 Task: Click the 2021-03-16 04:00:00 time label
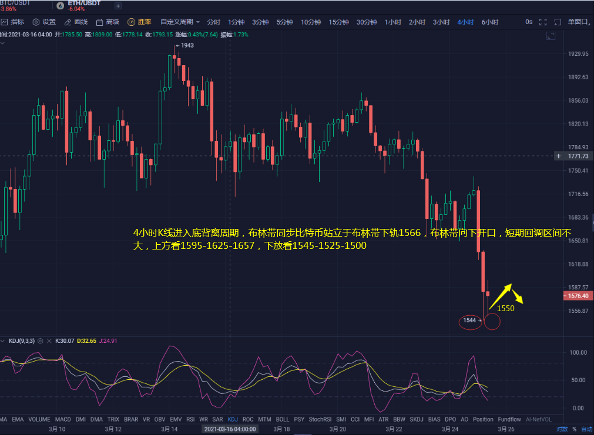coord(230,429)
